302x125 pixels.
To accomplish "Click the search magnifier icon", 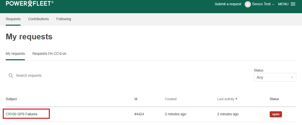I will click(11, 75).
